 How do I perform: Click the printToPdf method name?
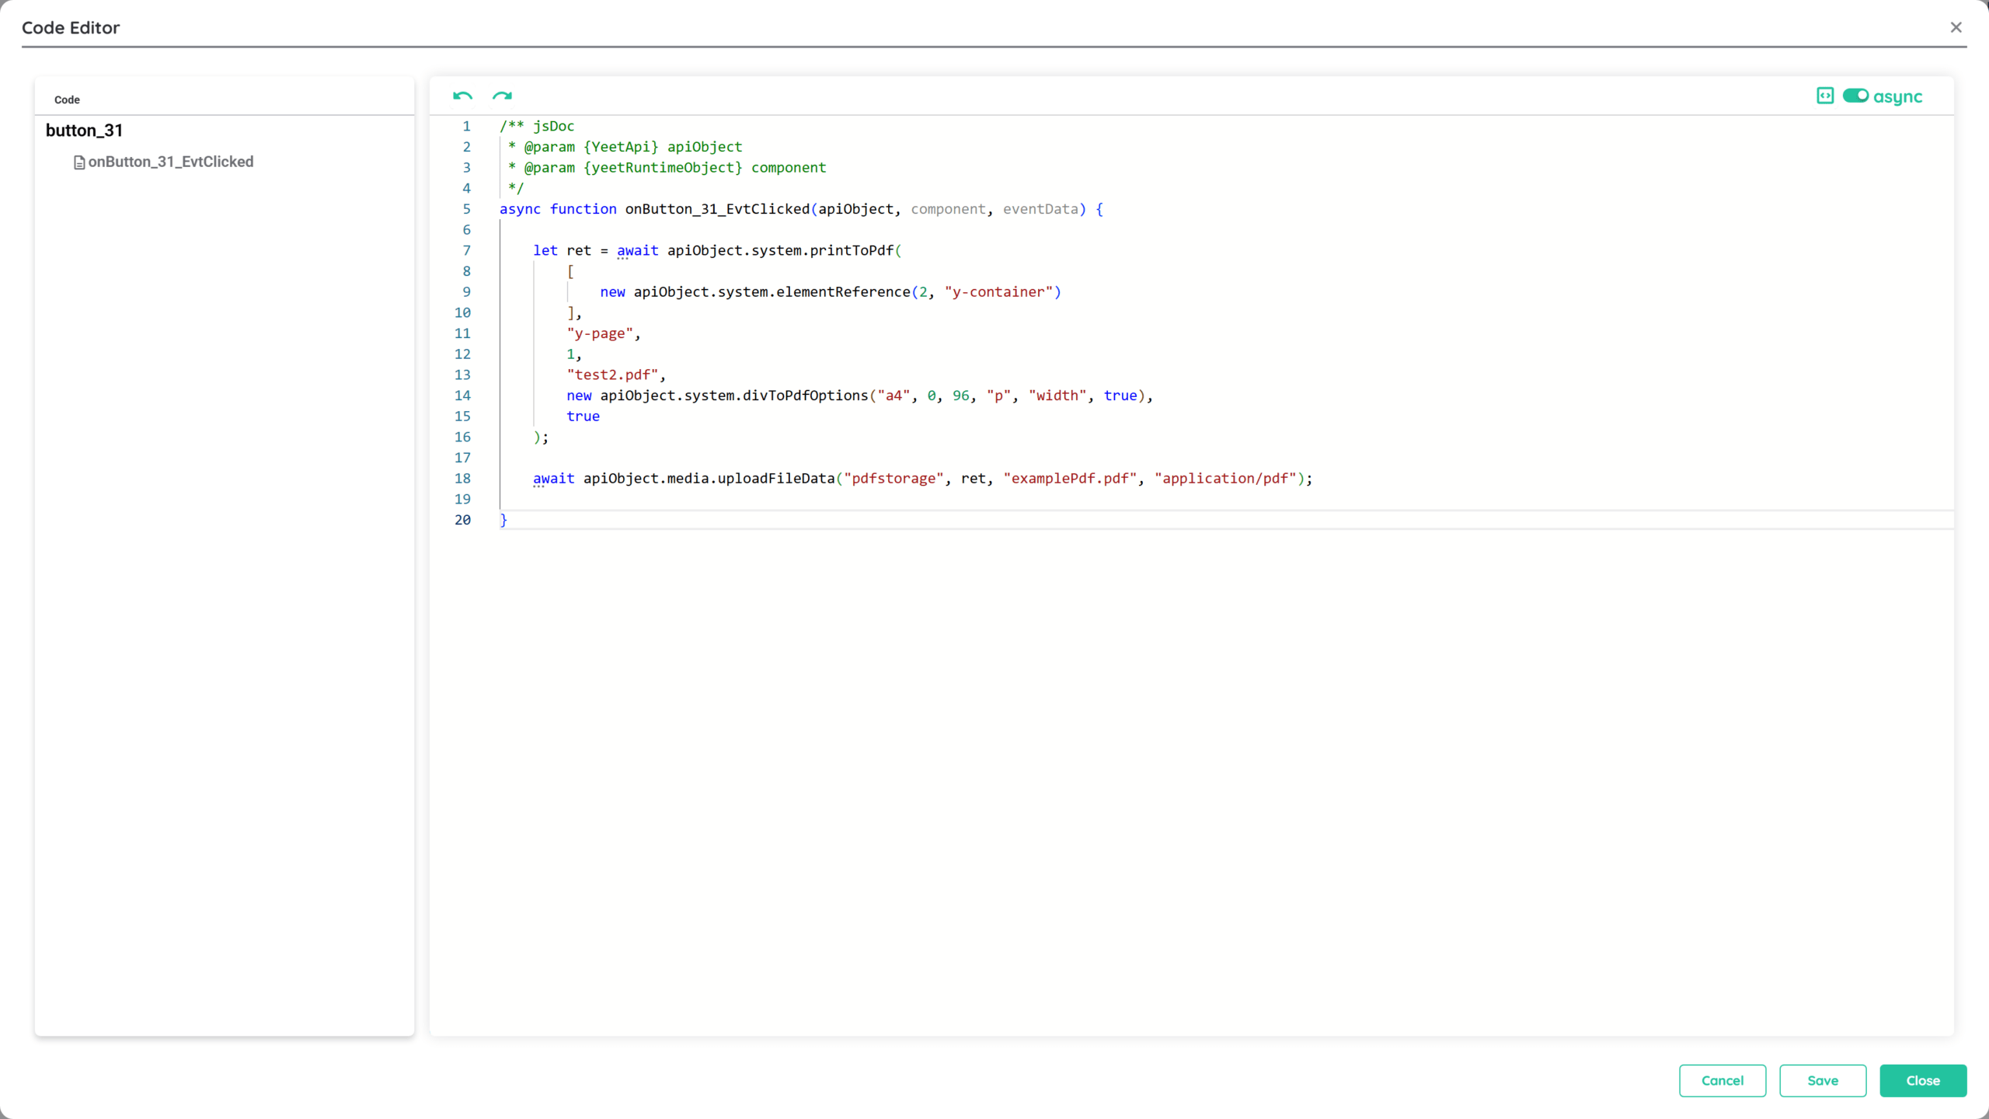(852, 250)
